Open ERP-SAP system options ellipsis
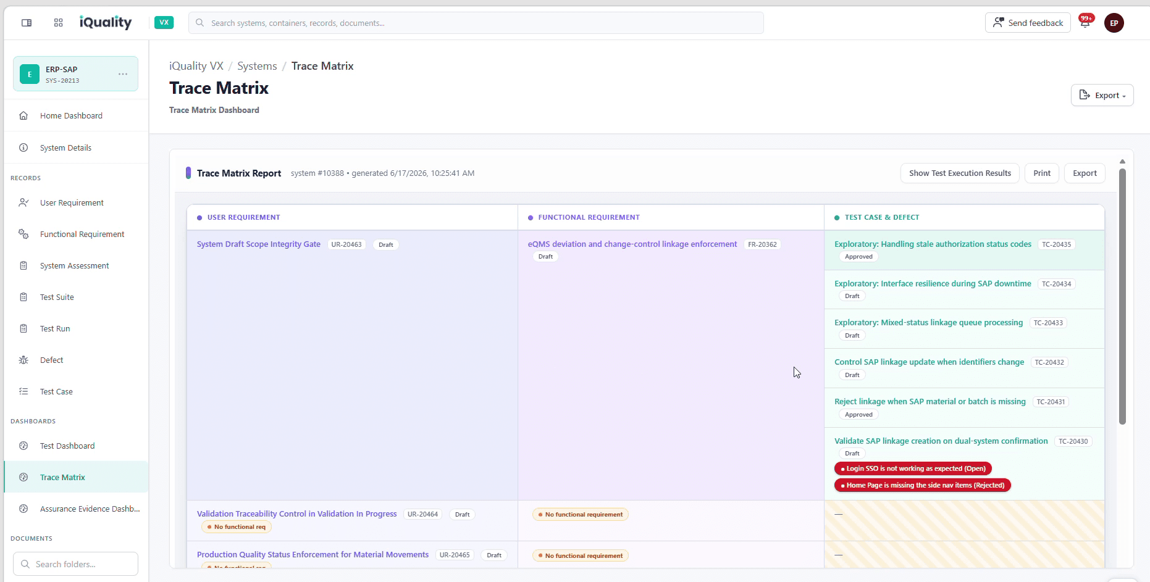 123,74
